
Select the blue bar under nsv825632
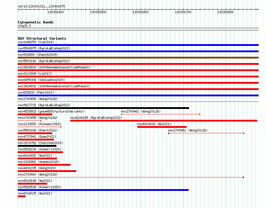click(138, 95)
